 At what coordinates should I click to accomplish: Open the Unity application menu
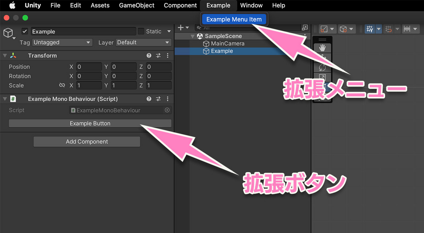[x=33, y=5]
